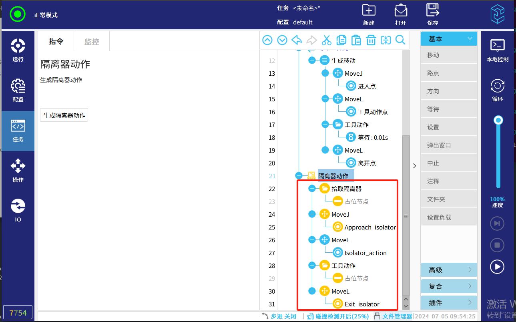Click the speed slider handle
This screenshot has height=322, width=516.
pyautogui.click(x=498, y=120)
